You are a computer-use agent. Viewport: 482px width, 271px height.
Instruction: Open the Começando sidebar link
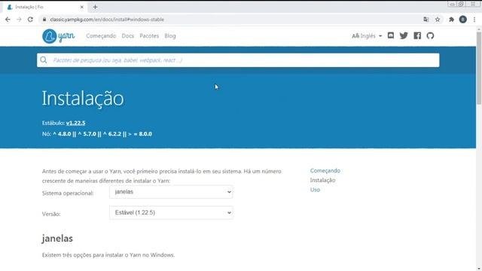[x=325, y=171]
